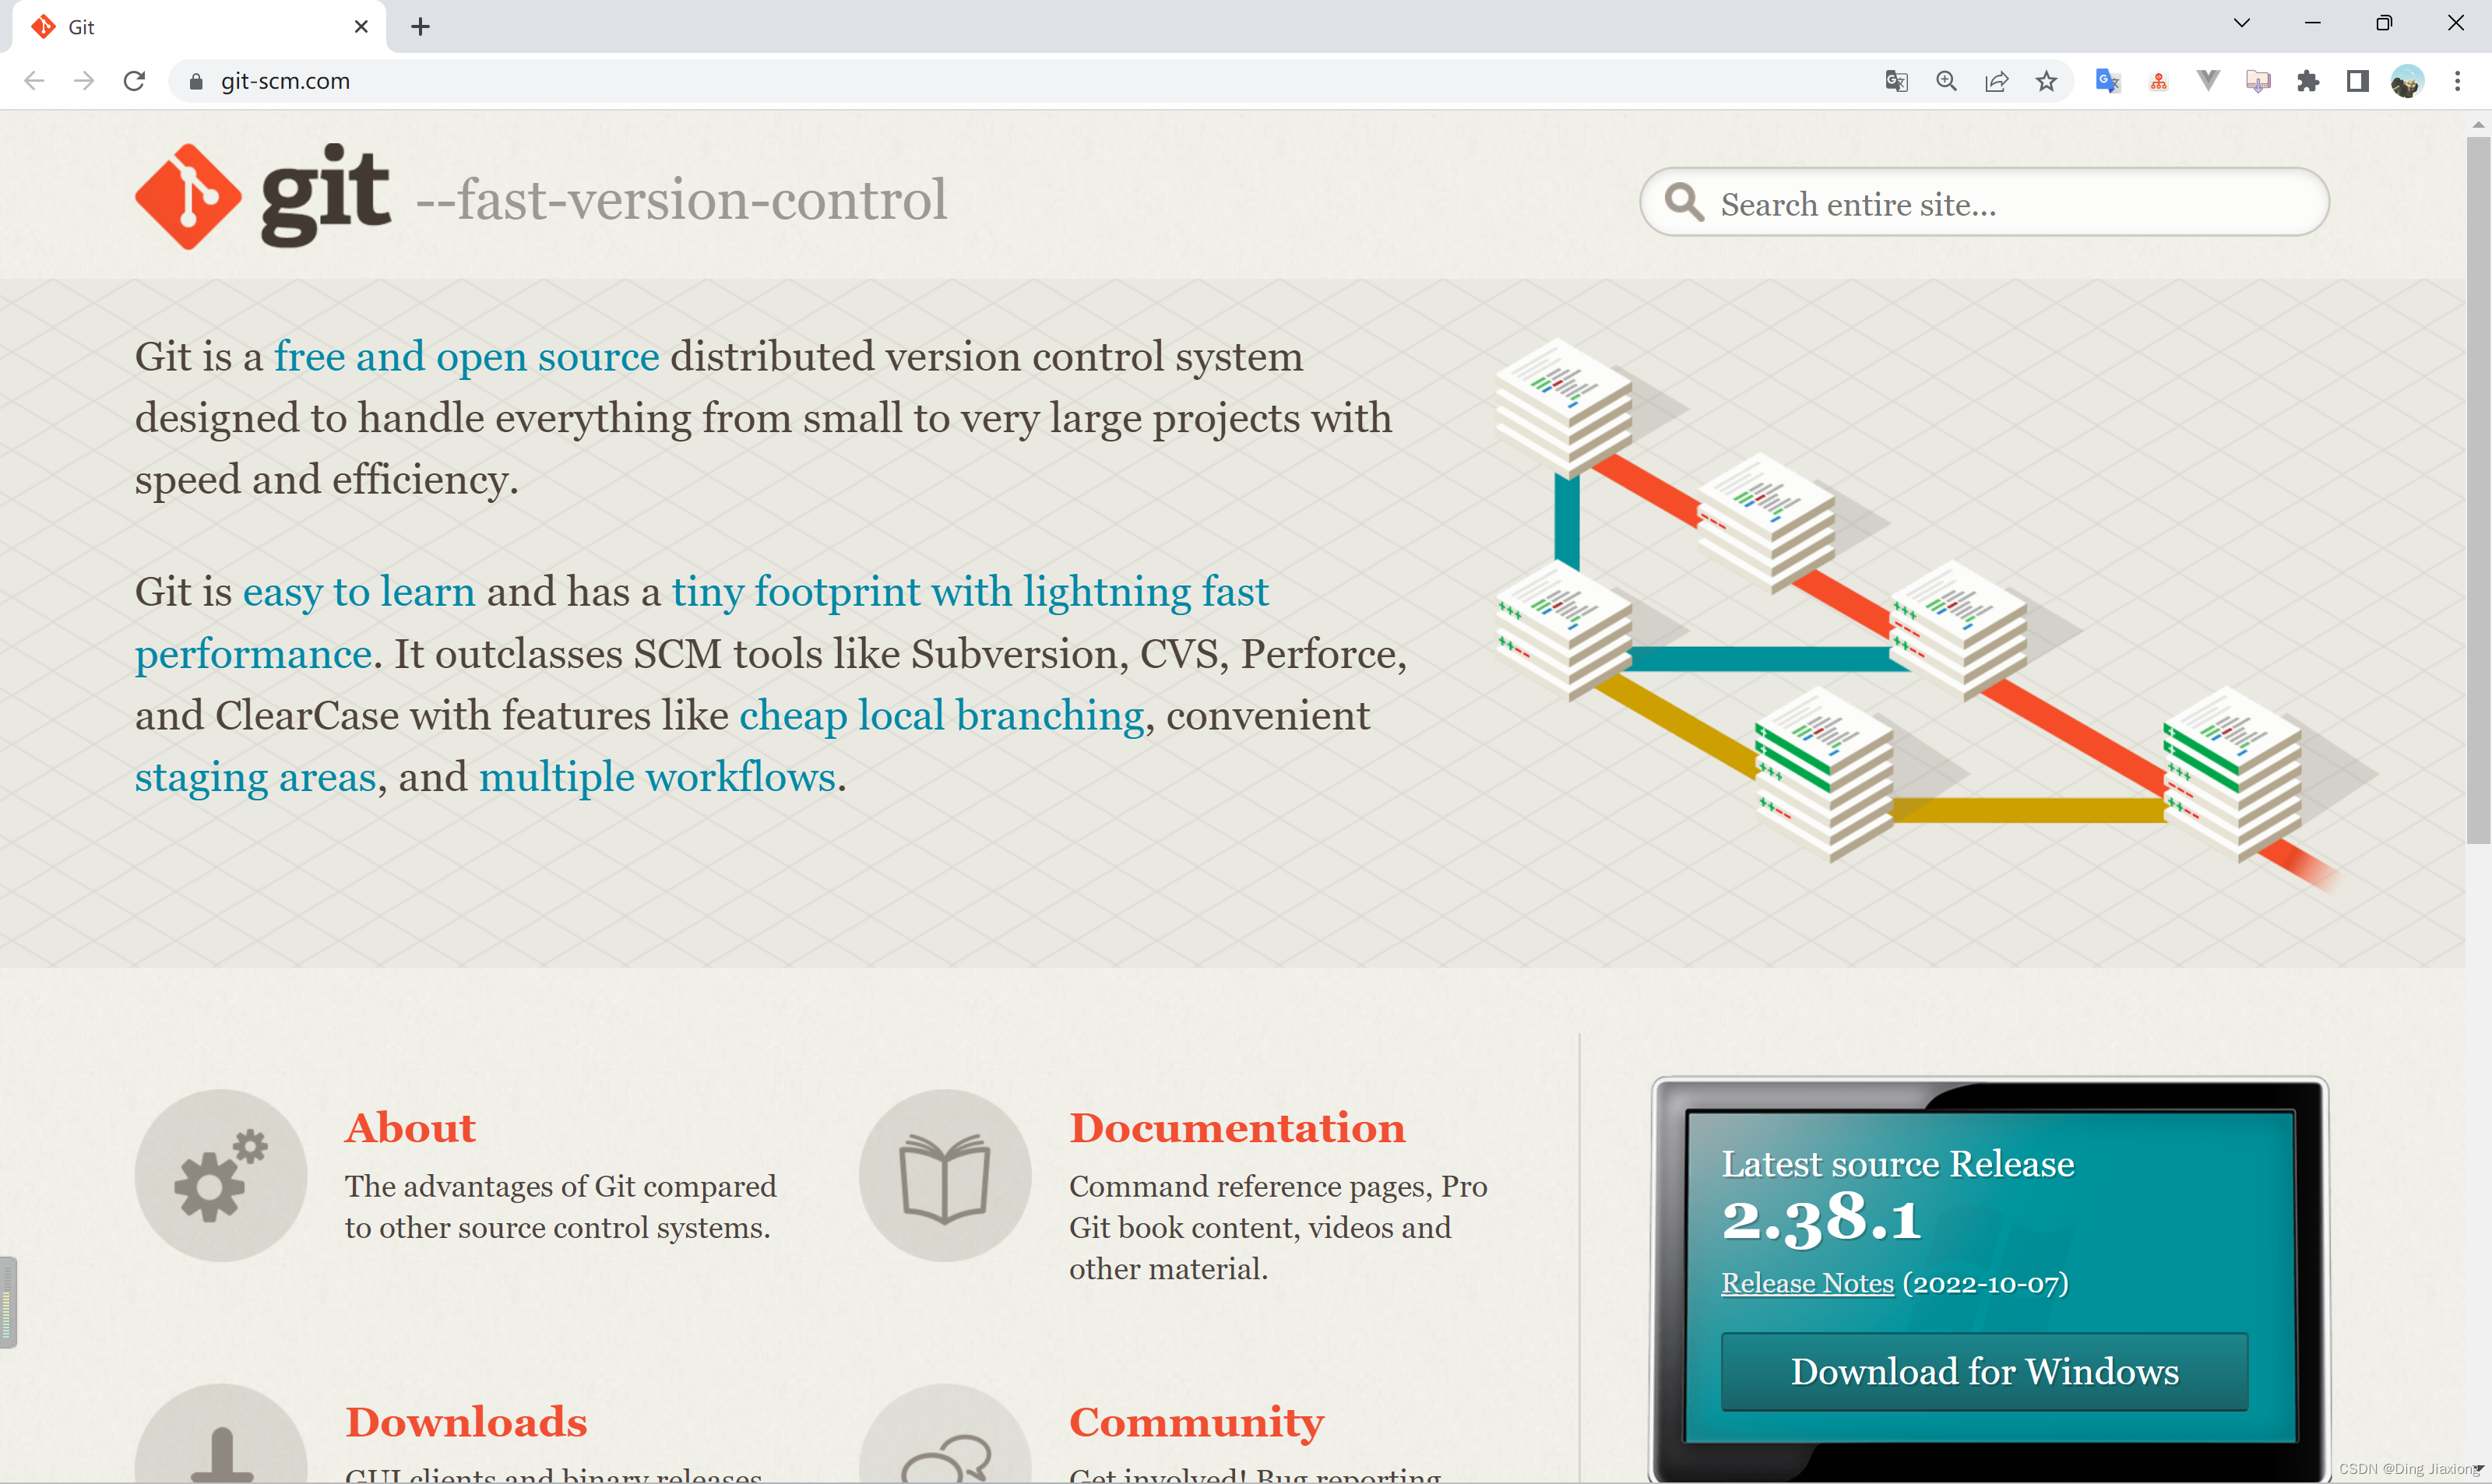Image resolution: width=2492 pixels, height=1484 pixels.
Task: Click the lock icon in address bar
Action: coord(196,81)
